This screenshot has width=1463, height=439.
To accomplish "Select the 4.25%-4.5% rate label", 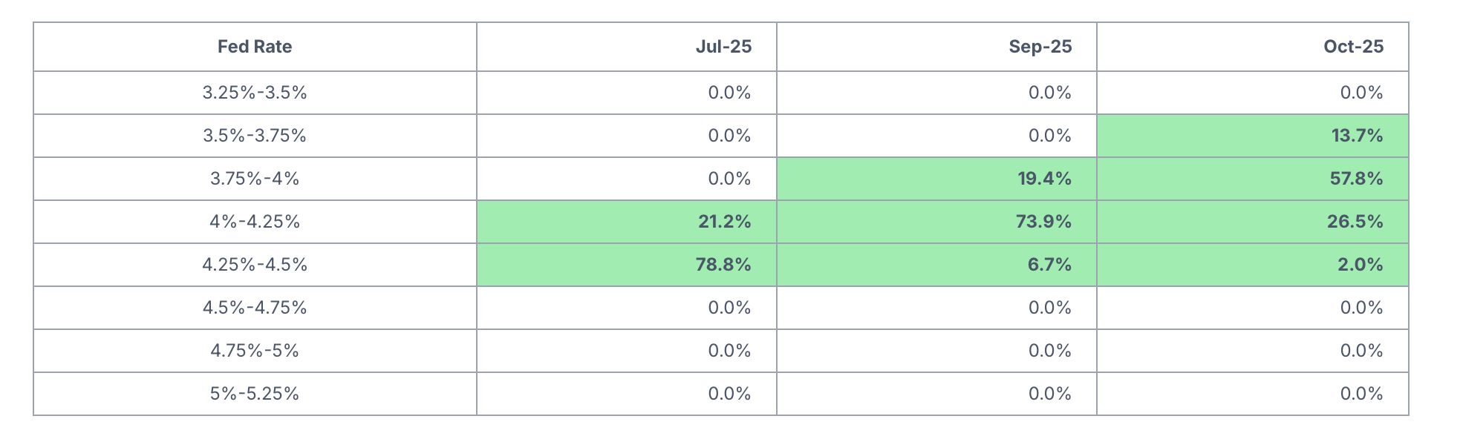I will (255, 265).
